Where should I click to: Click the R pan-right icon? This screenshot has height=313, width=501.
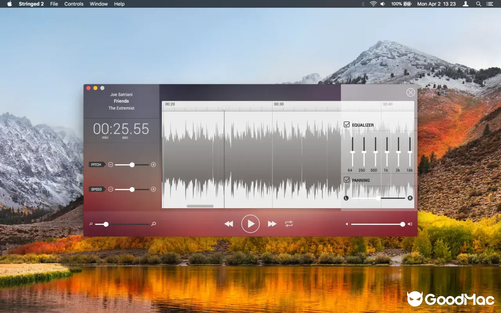tap(410, 198)
